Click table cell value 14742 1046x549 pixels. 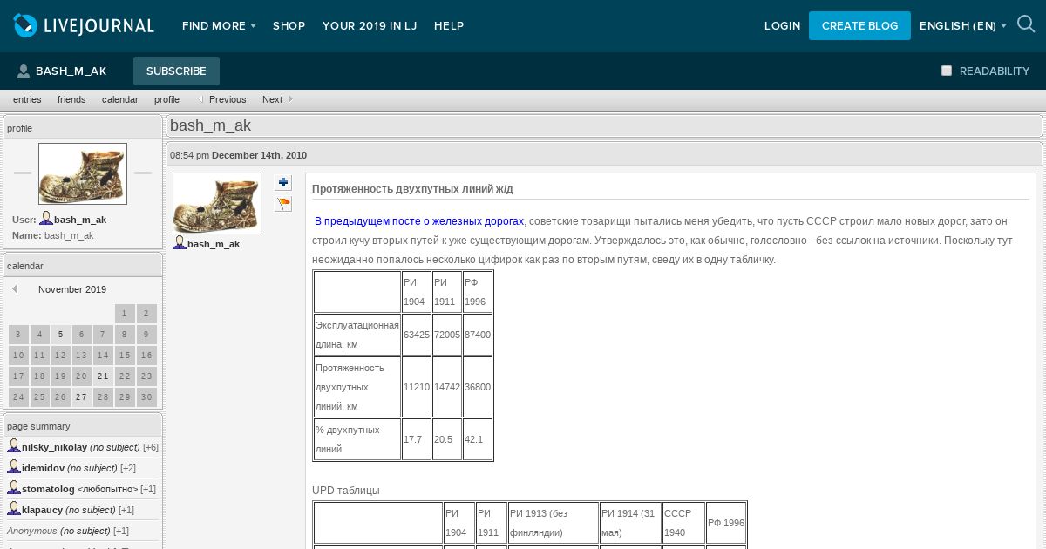(447, 387)
